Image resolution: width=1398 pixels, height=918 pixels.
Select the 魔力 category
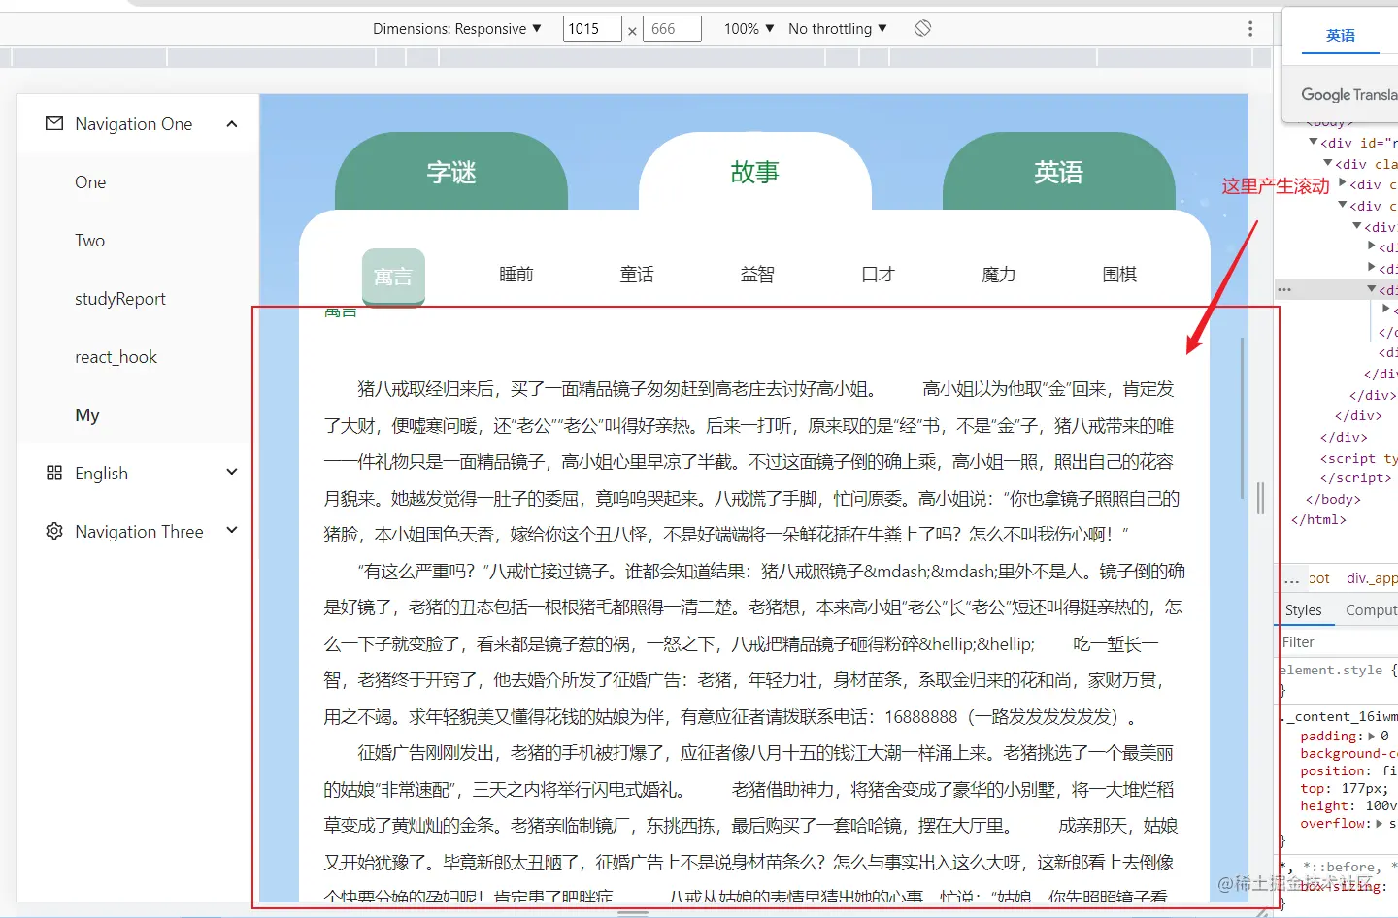[999, 275]
